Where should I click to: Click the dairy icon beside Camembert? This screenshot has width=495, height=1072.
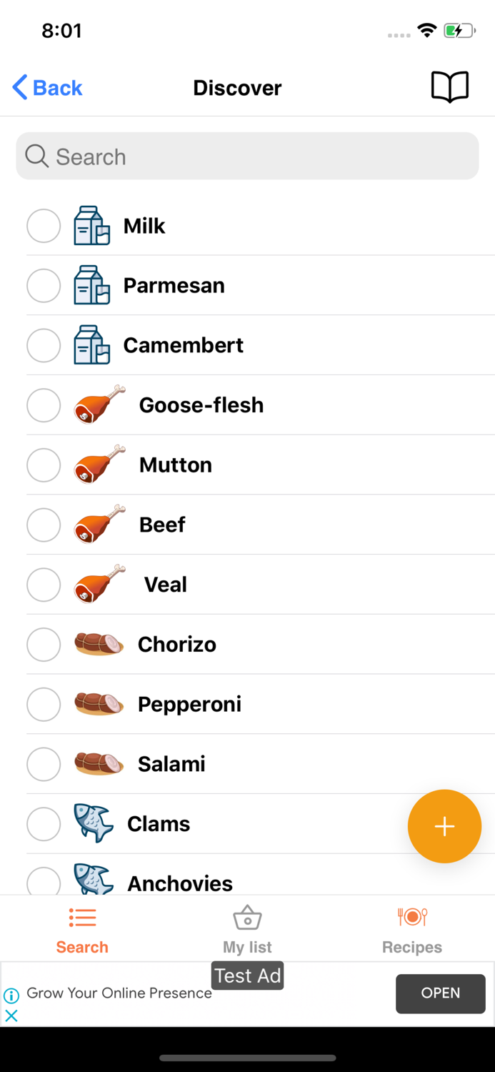point(91,345)
